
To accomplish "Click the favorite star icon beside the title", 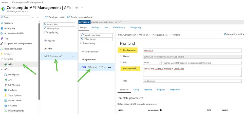I will point(77,8).
